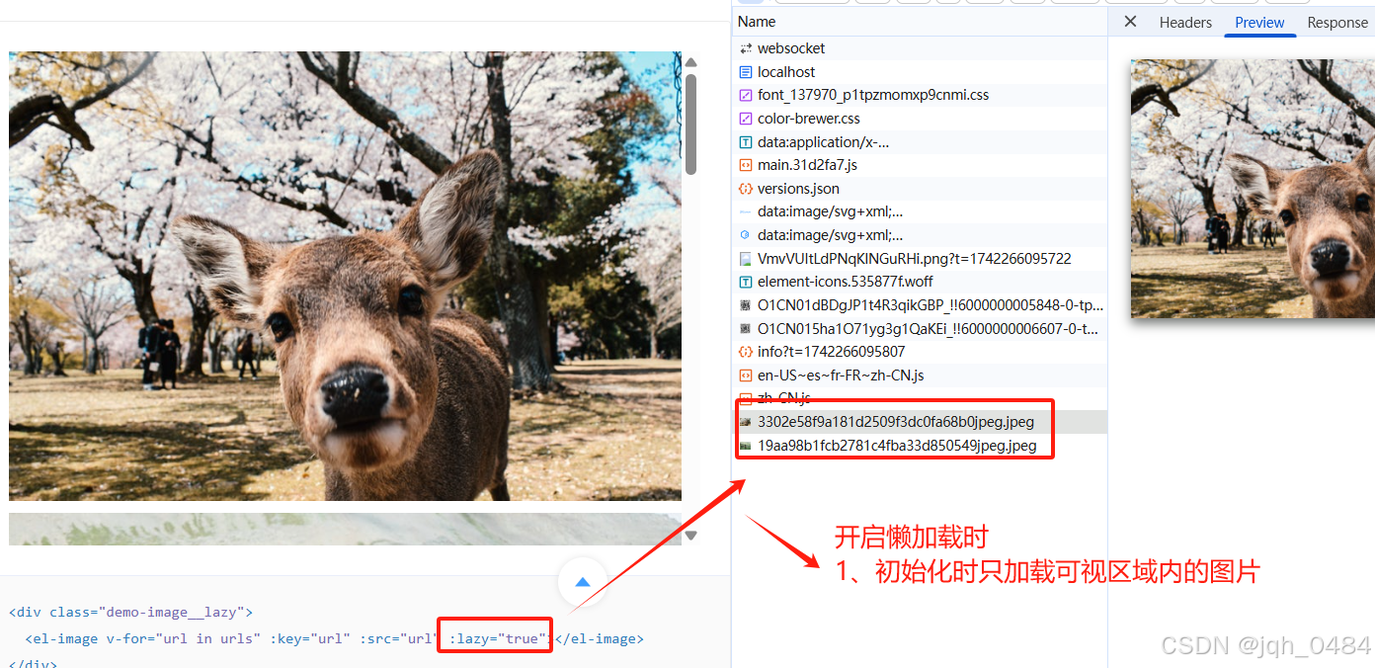Click the deer image in Preview pane
Screen dimensions: 1375x668
[x=1253, y=188]
